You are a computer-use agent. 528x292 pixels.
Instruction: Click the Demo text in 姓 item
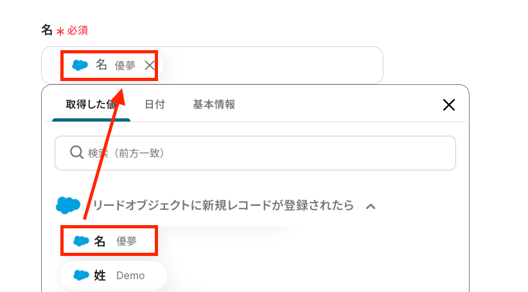click(130, 275)
